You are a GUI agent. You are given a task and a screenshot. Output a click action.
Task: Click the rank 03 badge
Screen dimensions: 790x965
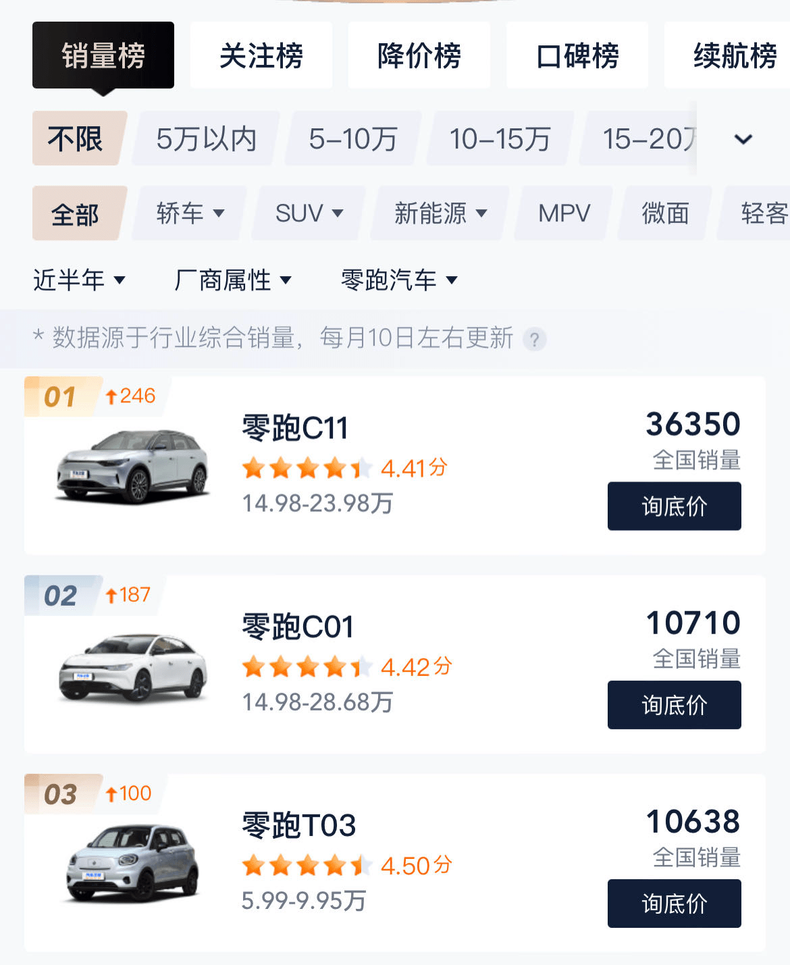point(61,794)
